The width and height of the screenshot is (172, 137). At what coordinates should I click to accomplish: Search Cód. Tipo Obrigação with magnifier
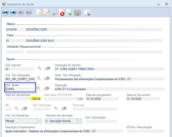point(39,78)
